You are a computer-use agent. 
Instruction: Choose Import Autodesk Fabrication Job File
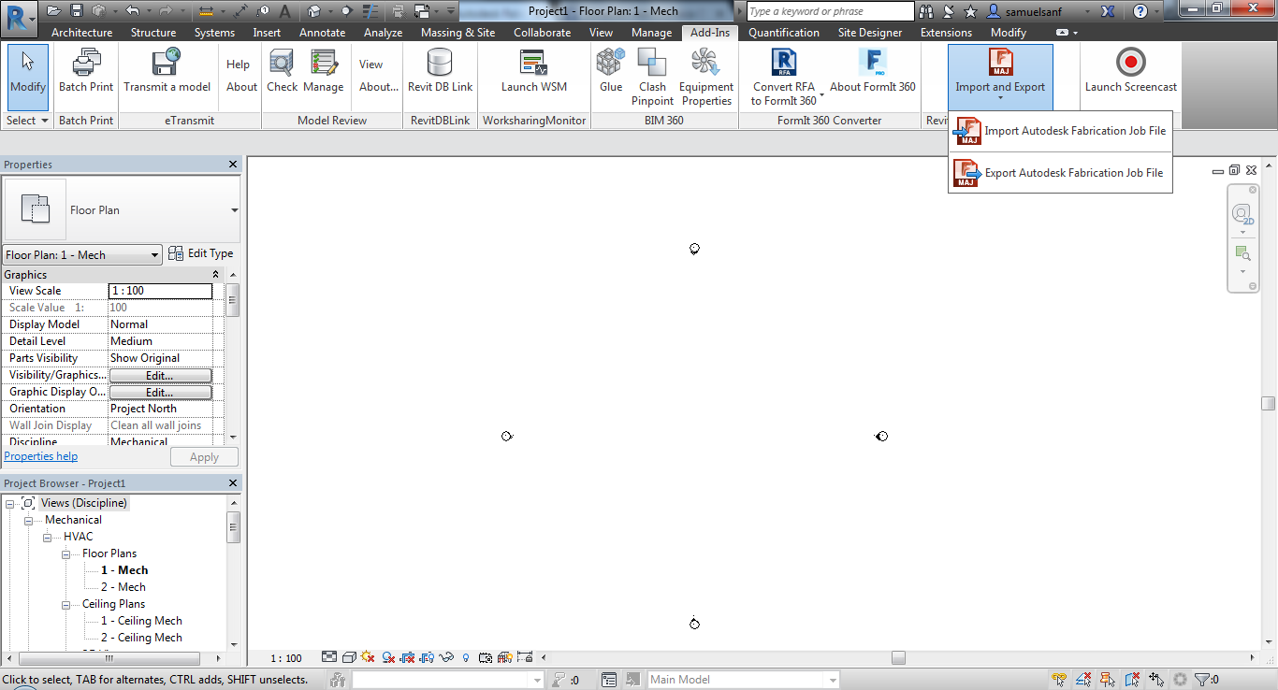click(1060, 131)
